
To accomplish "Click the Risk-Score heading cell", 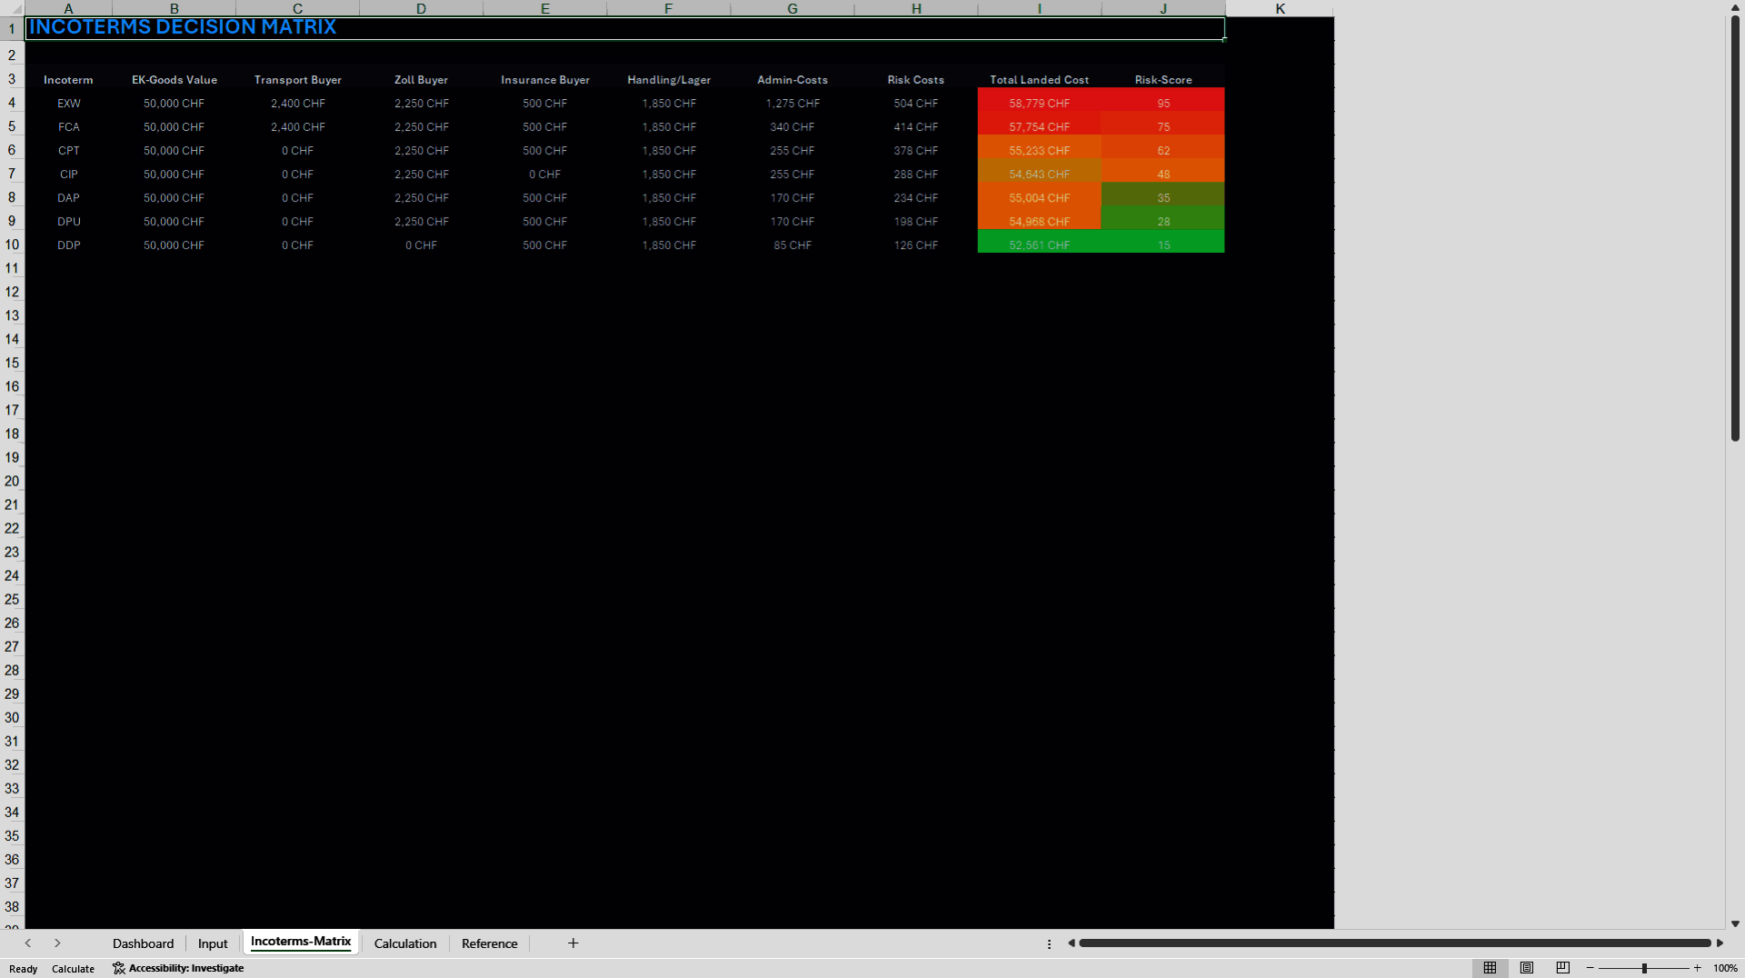I will [x=1162, y=80].
